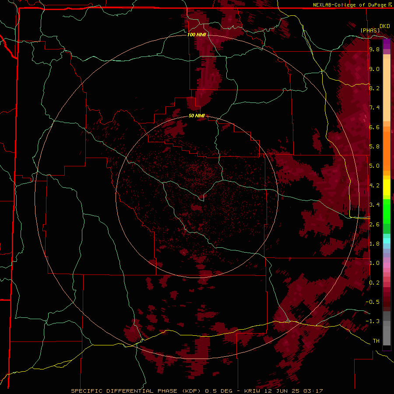Viewport: 394px width, 394px height.
Task: Click the NEXLAB-College of DuPage header text
Action: click(x=350, y=5)
